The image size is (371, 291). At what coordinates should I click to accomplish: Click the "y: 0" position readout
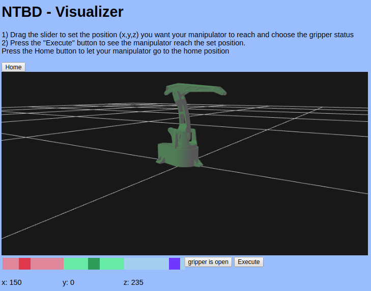click(x=68, y=282)
